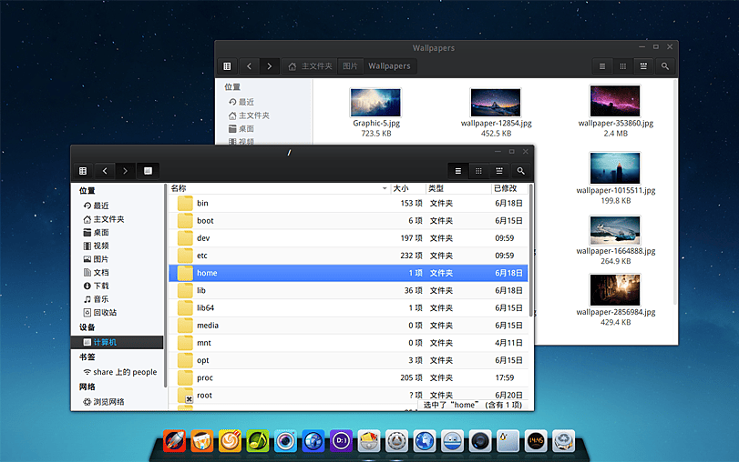Open the search icon in the Wallpapers window
Image resolution: width=739 pixels, height=462 pixels.
click(x=666, y=66)
